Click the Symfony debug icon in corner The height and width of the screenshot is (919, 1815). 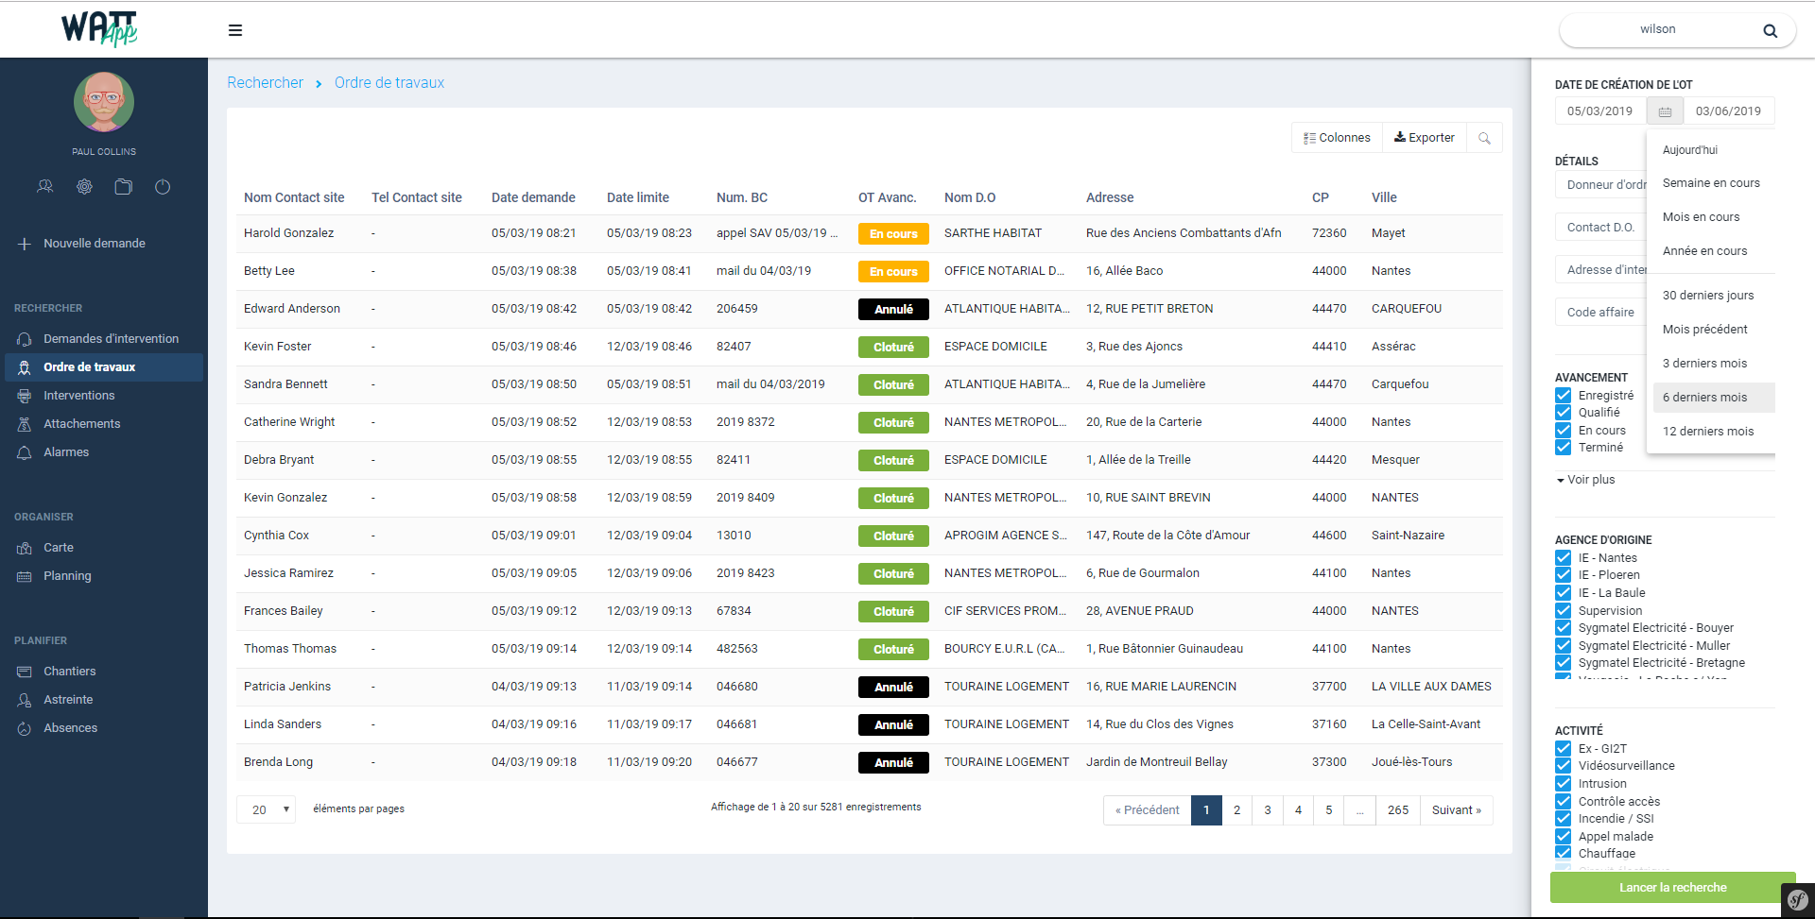tap(1797, 900)
